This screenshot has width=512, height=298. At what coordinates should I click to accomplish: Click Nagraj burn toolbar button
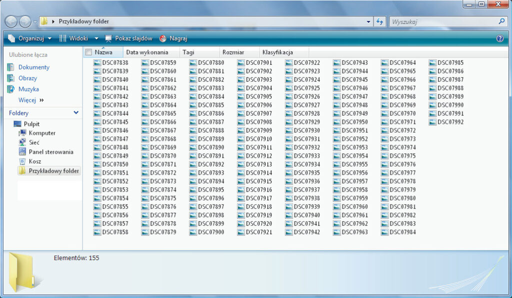(173, 38)
